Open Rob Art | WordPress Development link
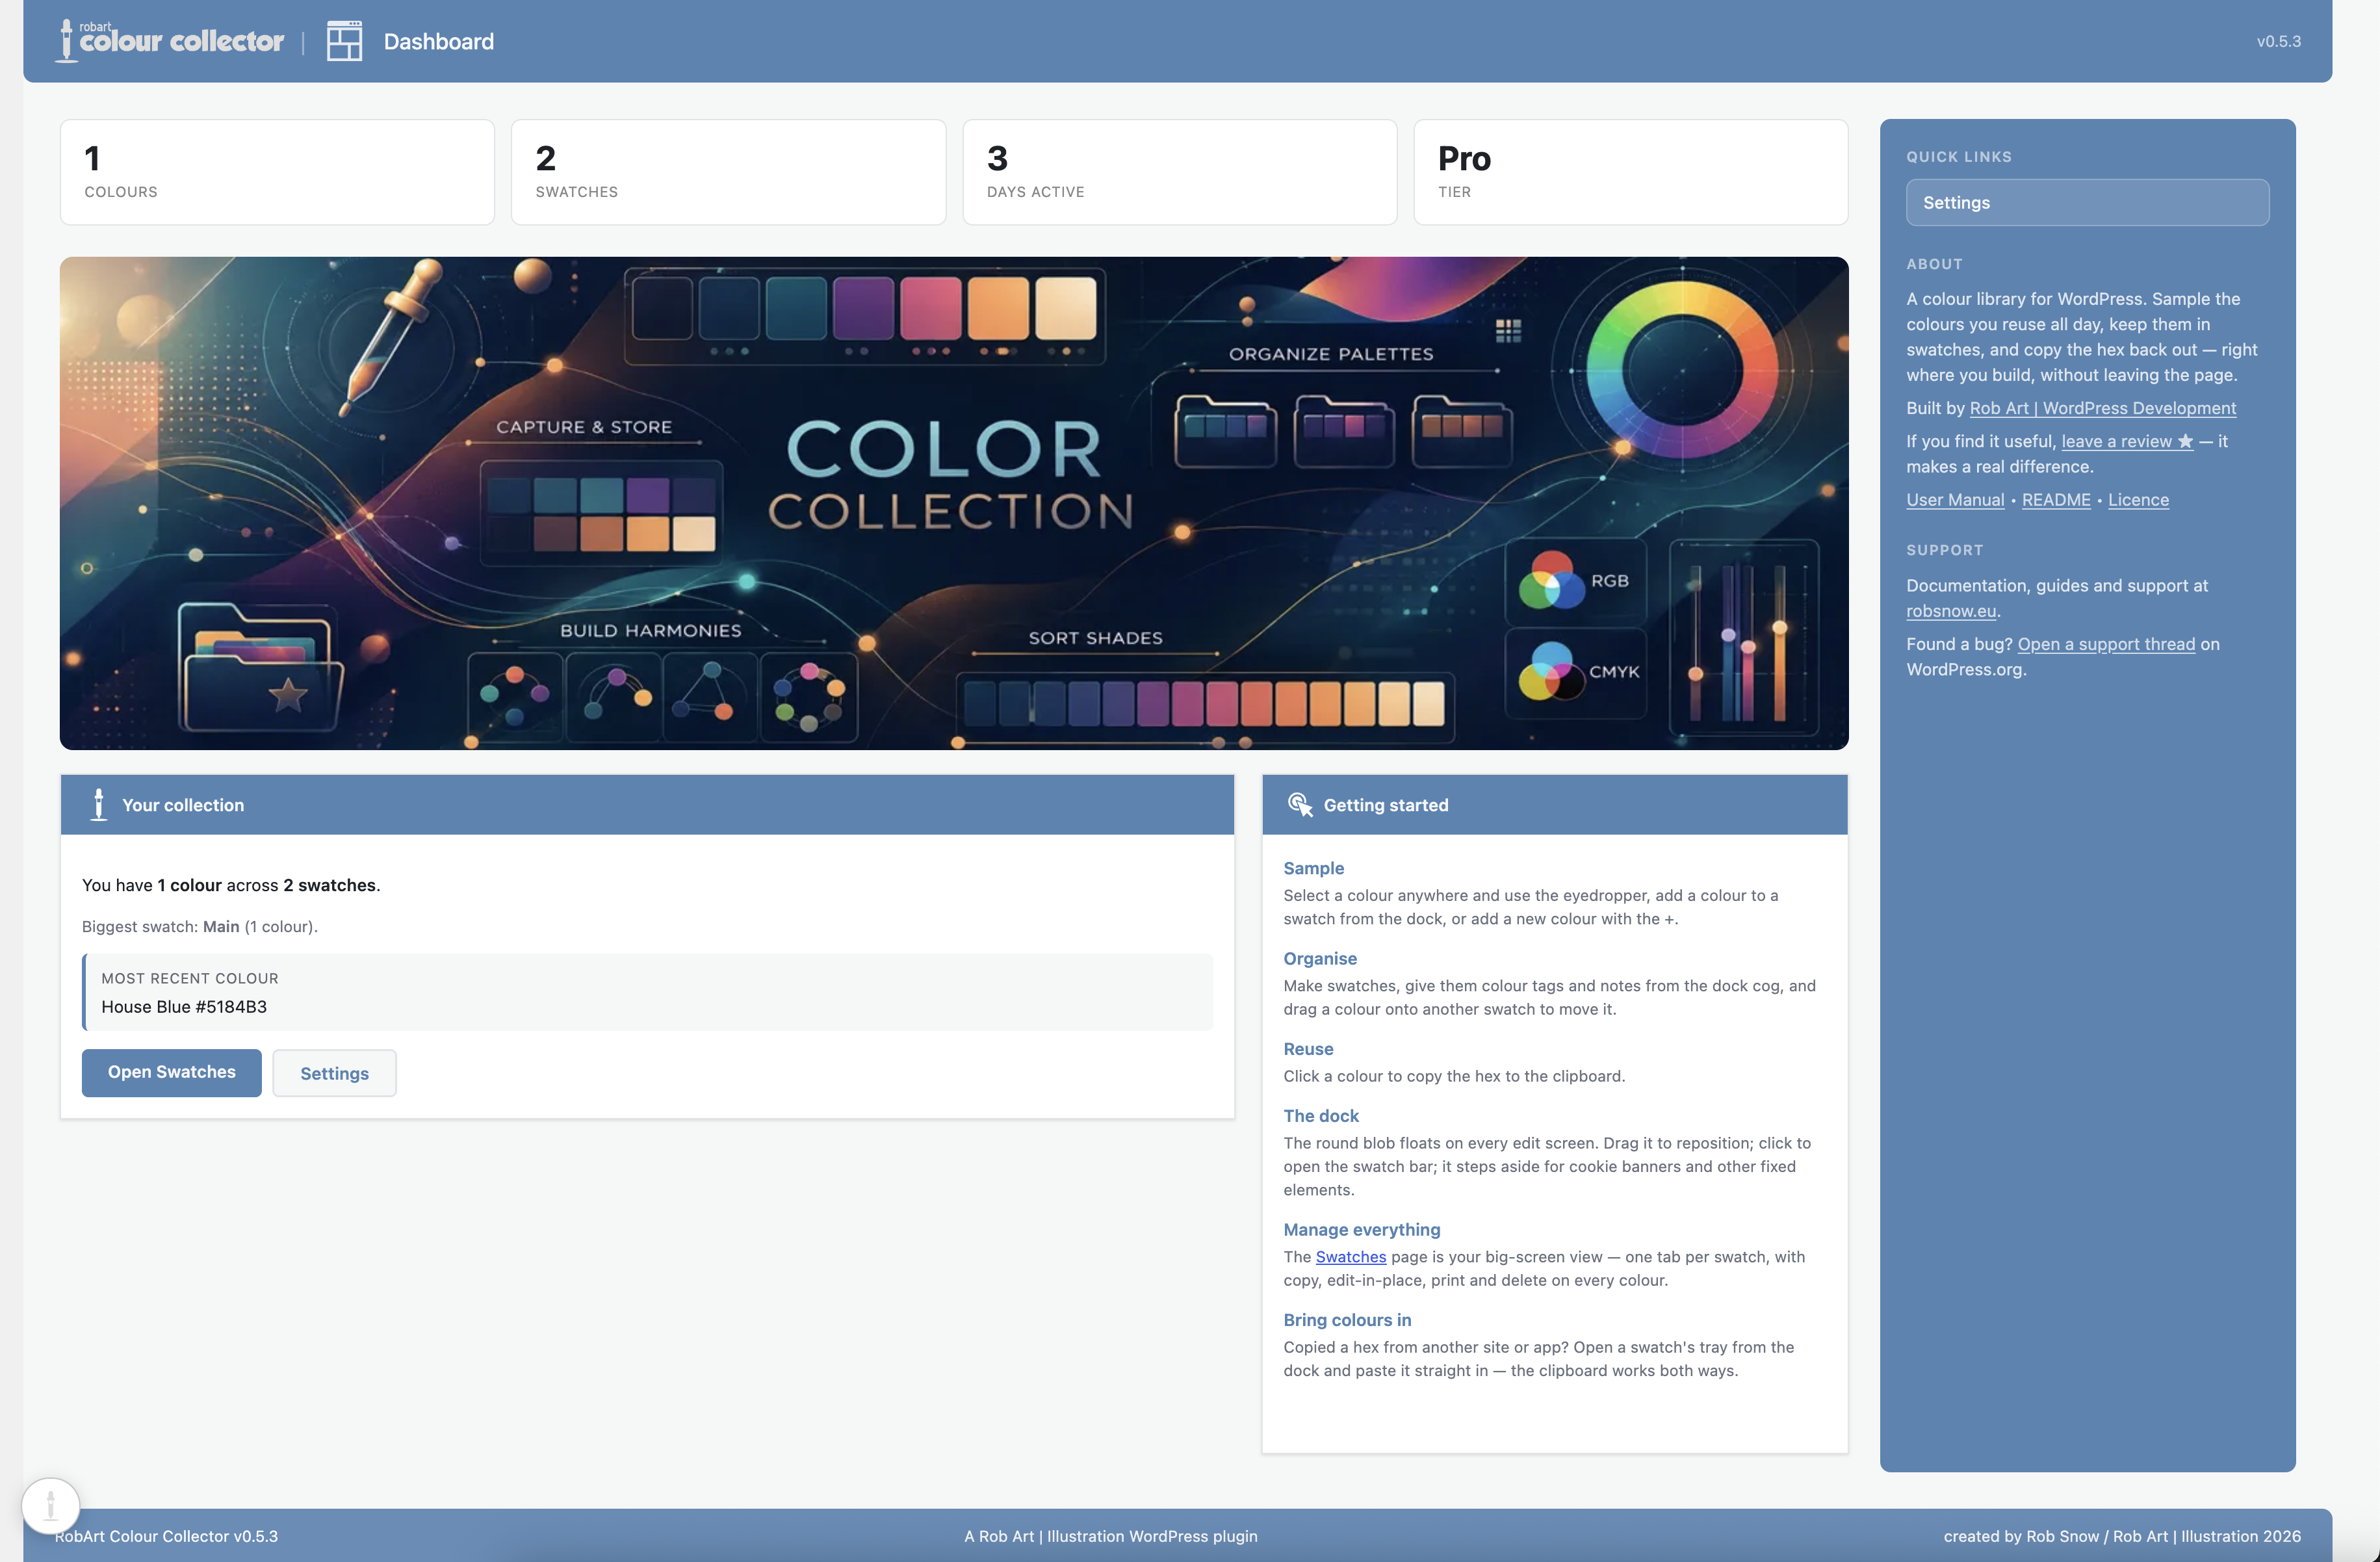 [x=2102, y=408]
